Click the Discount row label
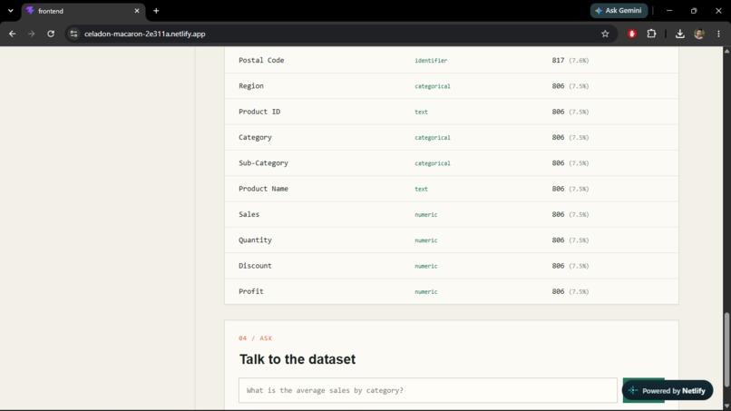The image size is (731, 411). click(x=255, y=266)
